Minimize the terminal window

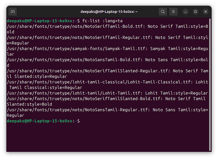(x=185, y=12)
